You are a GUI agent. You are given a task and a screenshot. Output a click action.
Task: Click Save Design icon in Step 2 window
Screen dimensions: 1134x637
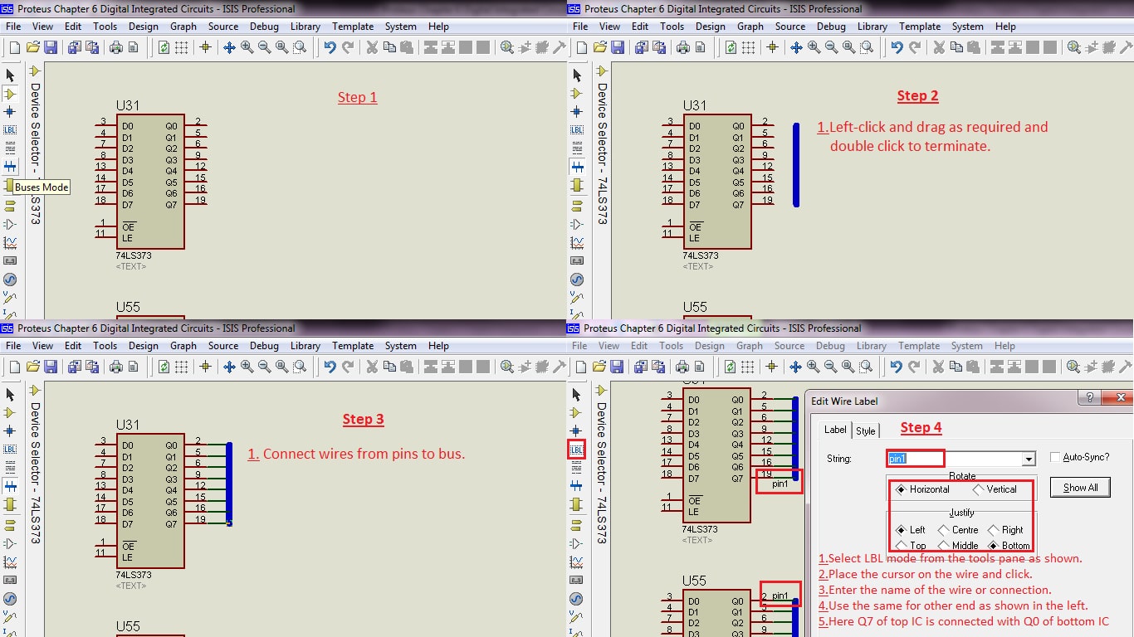618,47
